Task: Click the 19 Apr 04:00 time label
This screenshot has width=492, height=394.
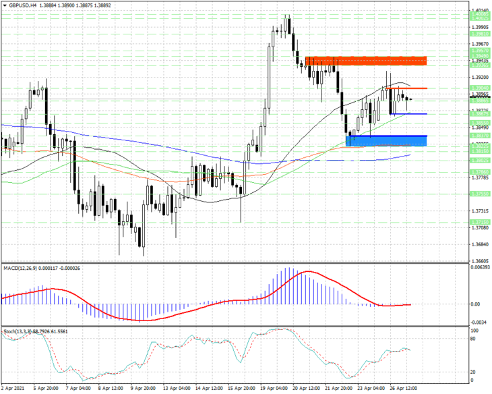Action: pyautogui.click(x=274, y=389)
